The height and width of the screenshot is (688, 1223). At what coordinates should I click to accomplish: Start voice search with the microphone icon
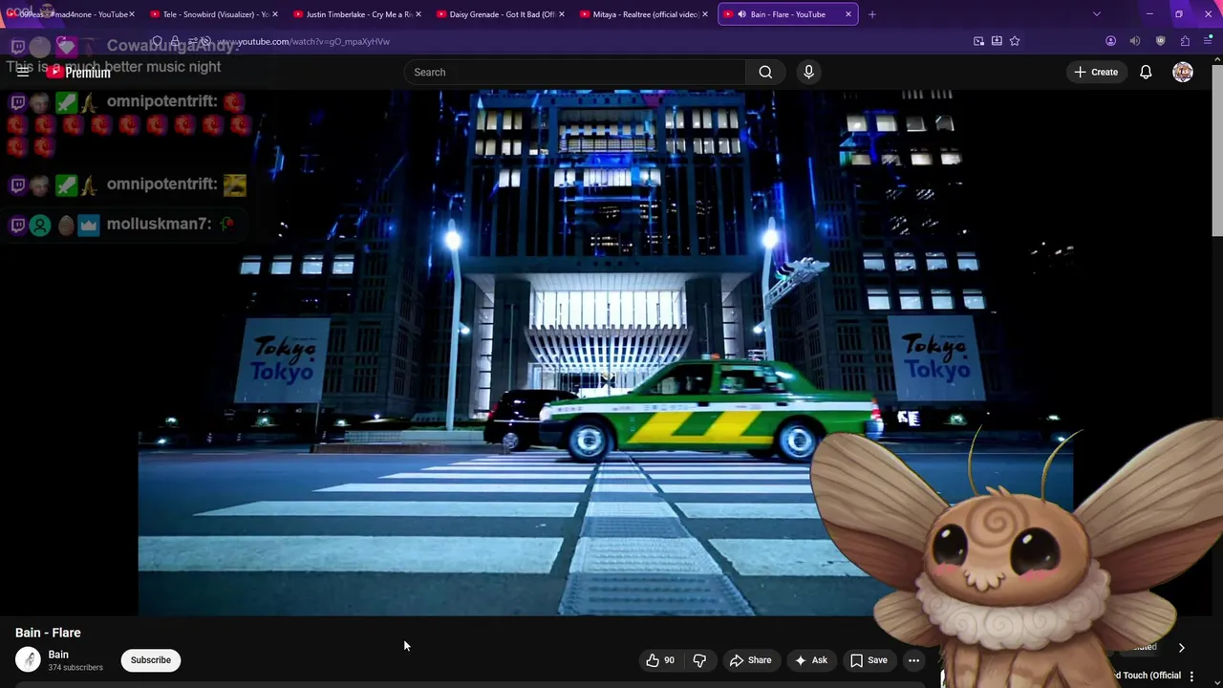(x=808, y=72)
